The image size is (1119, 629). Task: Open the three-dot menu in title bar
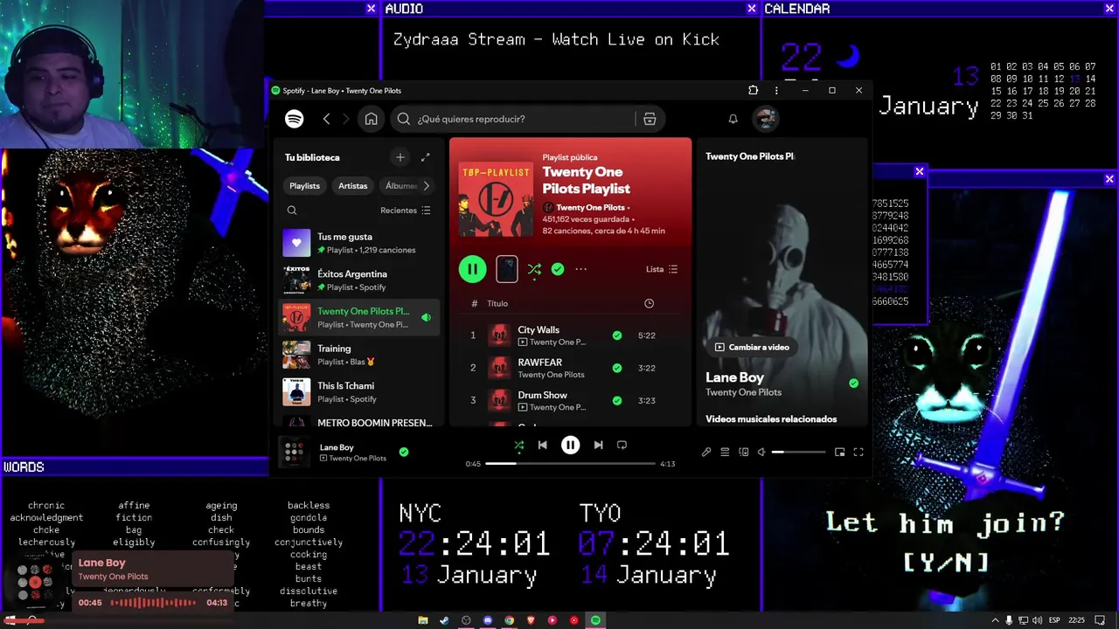pos(776,90)
